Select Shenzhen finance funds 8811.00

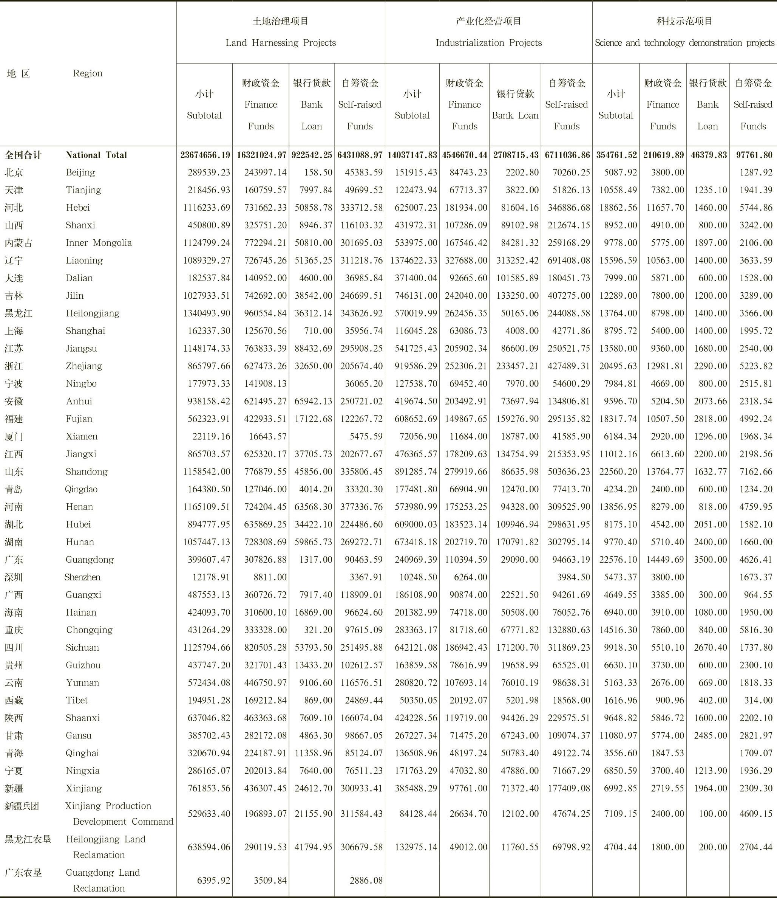coord(270,578)
